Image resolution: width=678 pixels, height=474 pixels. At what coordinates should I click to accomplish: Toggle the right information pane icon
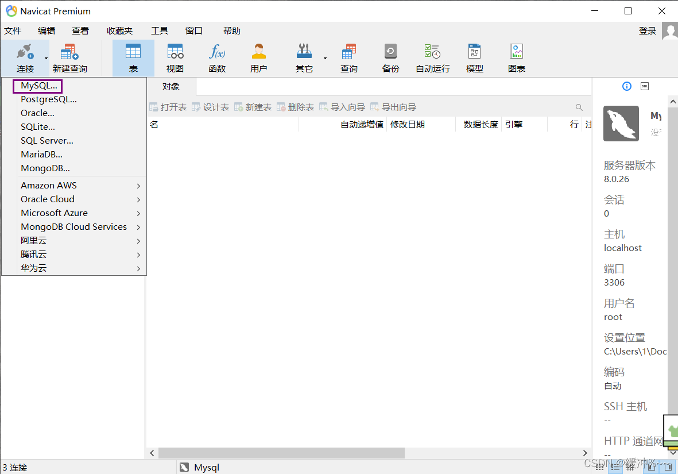coord(668,467)
